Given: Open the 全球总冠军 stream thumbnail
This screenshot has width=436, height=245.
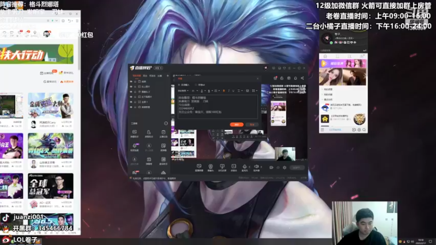Looking at the screenshot, I should click(x=51, y=186).
